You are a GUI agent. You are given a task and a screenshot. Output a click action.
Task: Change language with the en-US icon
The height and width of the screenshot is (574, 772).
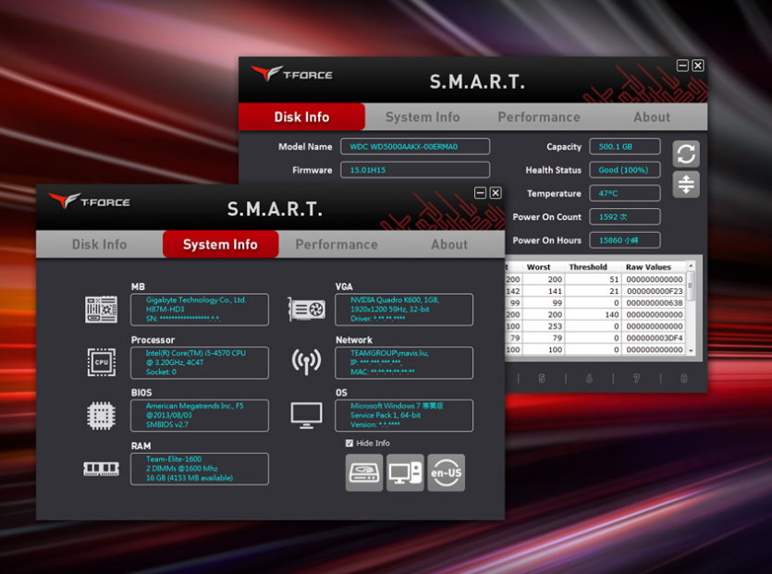point(446,472)
